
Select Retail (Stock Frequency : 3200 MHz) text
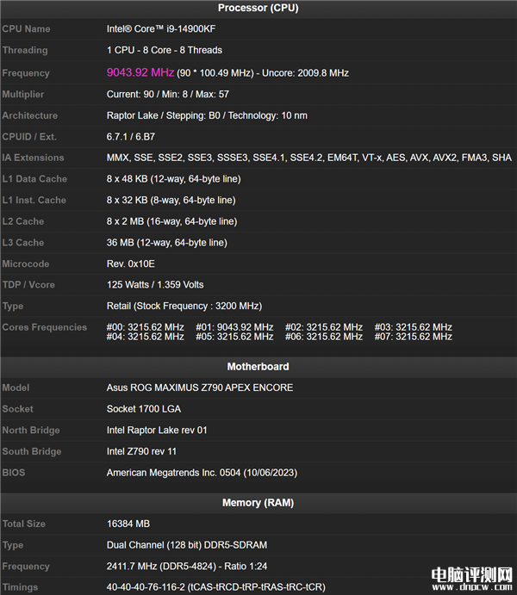click(184, 306)
